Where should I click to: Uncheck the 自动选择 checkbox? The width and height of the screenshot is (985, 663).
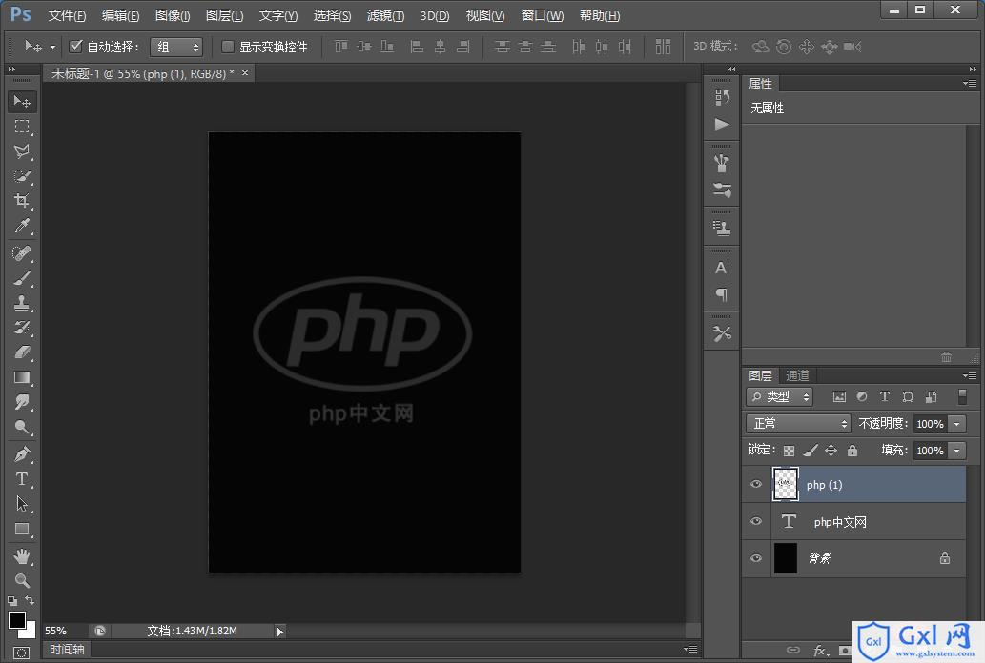click(x=76, y=46)
